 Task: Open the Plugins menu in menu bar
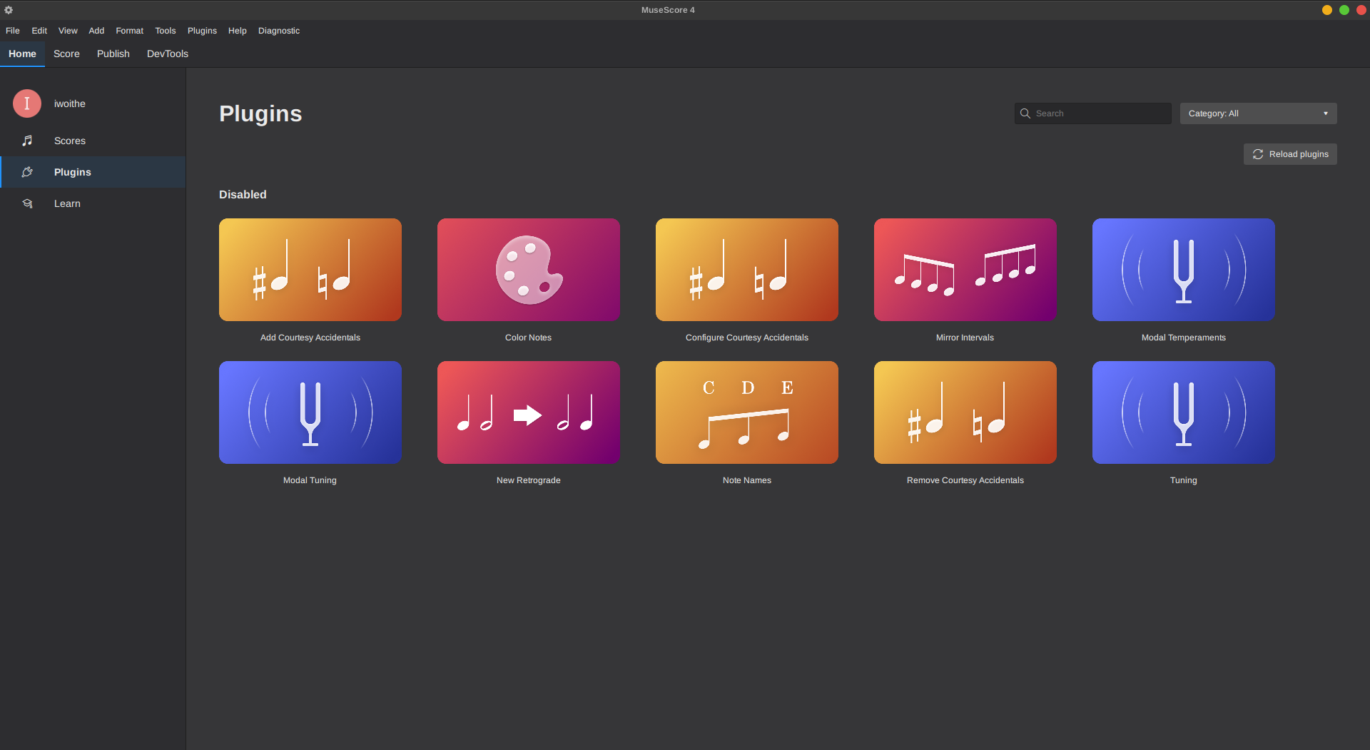pyautogui.click(x=202, y=31)
